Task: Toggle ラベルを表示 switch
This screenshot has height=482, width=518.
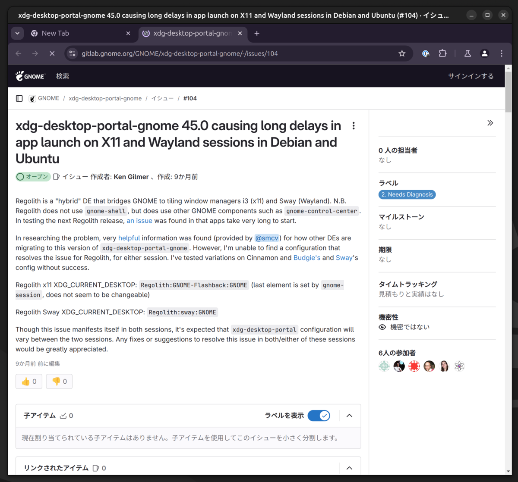Action: coord(319,416)
